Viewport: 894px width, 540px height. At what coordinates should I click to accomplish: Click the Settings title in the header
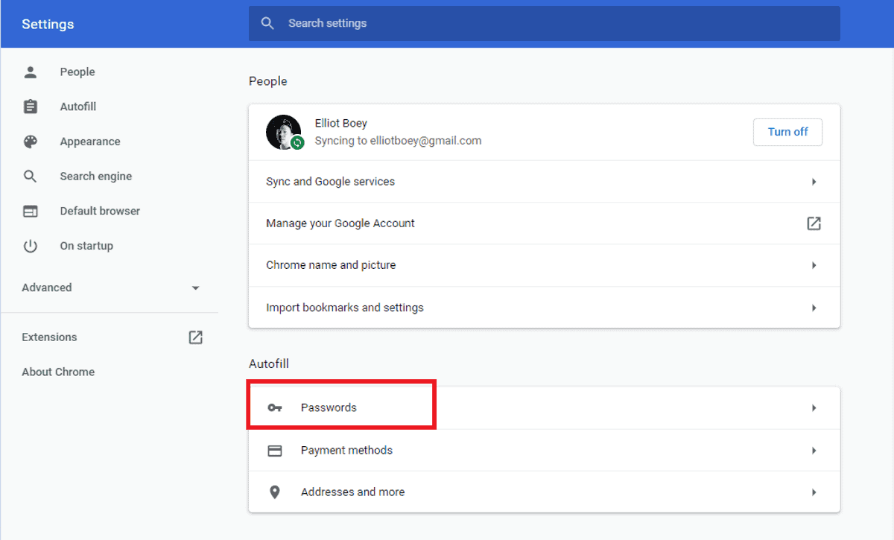[48, 25]
